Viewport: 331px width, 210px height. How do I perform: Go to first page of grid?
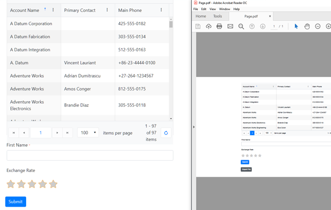(x=13, y=133)
